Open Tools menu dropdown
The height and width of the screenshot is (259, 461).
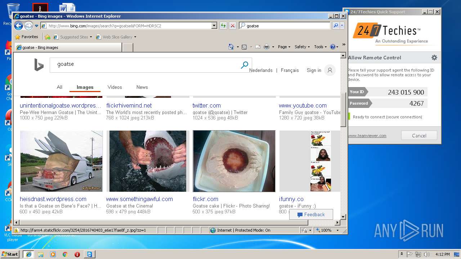click(x=320, y=47)
